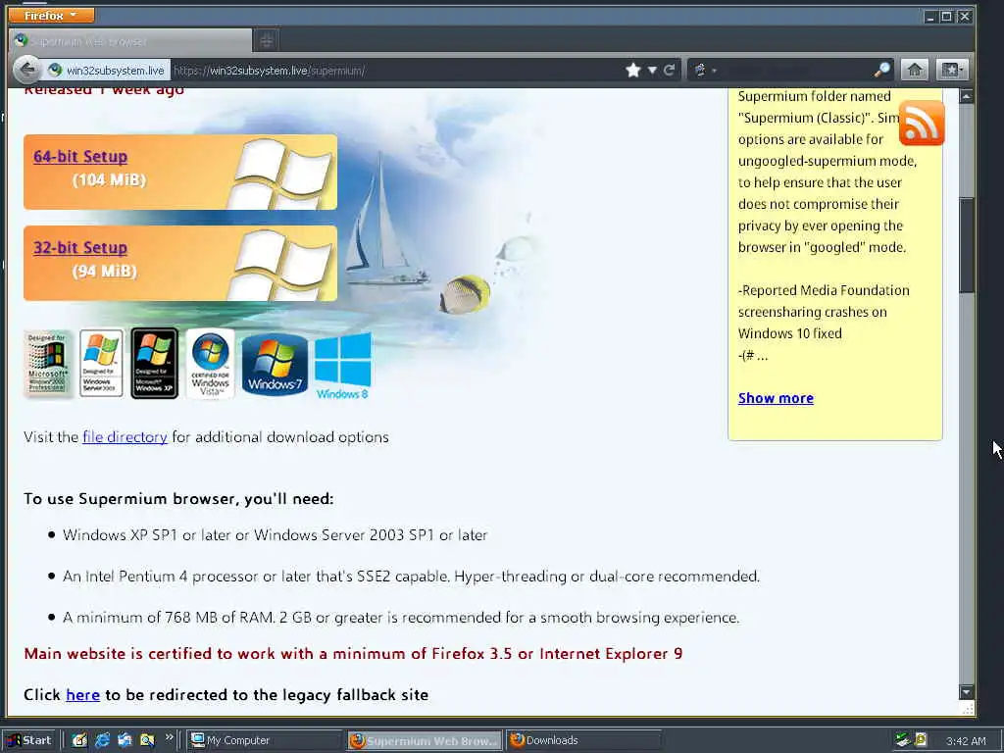Screen dimensions: 1004x753
Task: Click the 'Windows XP SP1 or later' requirement line
Action: pos(276,534)
